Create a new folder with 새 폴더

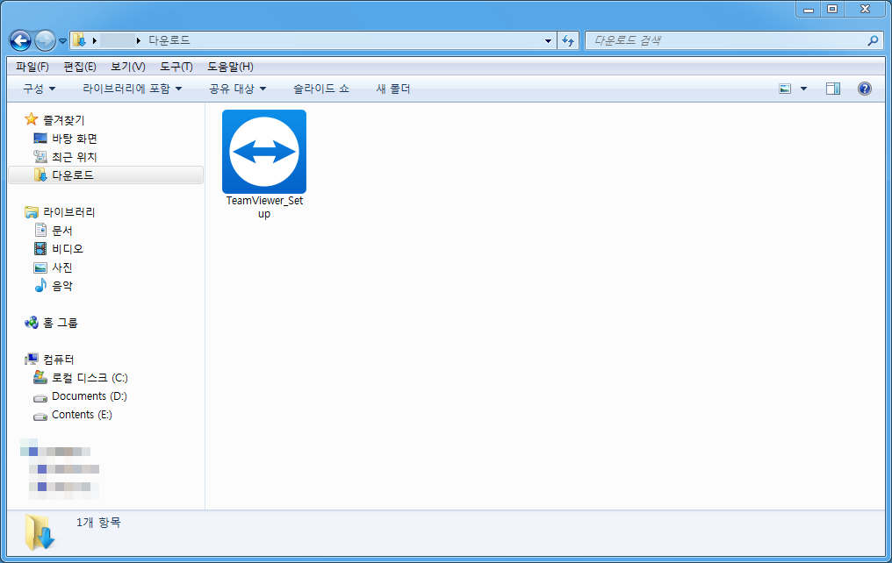(393, 89)
